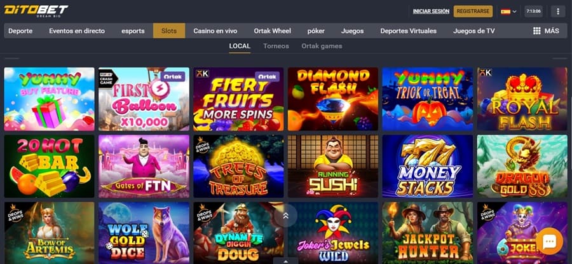572x264 pixels.
Task: Switch to the Torneos tab
Action: point(276,46)
